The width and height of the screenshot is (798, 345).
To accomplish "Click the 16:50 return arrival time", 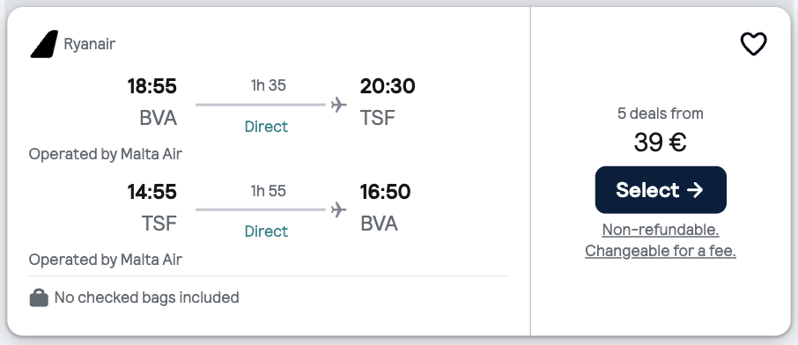I will click(385, 192).
